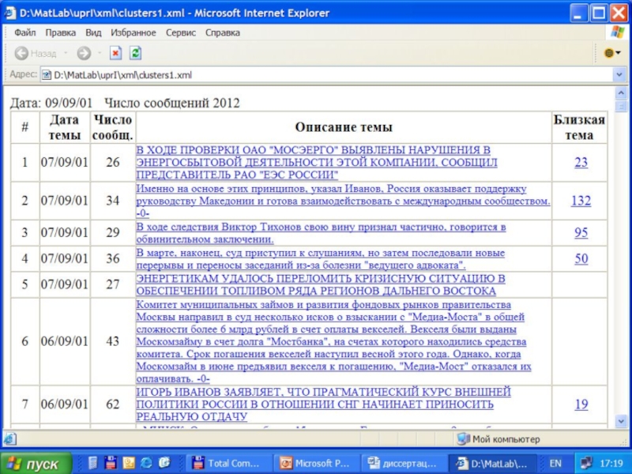Open the Избранное menu
Image resolution: width=632 pixels, height=474 pixels.
coord(133,32)
